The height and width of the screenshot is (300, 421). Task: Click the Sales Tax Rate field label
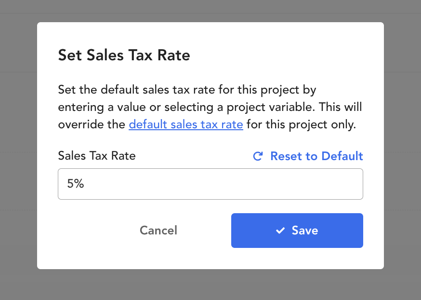pyautogui.click(x=97, y=156)
